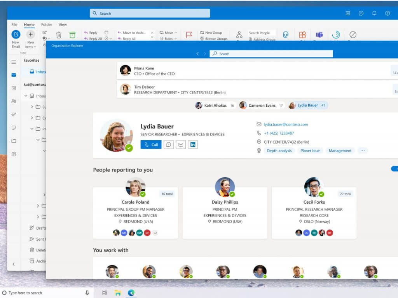Start chat with Lydia Bauer
Image resolution: width=398 pixels, height=298 pixels.
(x=168, y=145)
